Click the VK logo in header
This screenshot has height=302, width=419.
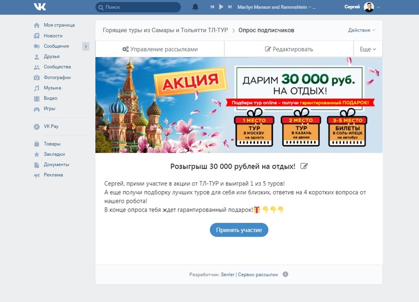(x=40, y=7)
